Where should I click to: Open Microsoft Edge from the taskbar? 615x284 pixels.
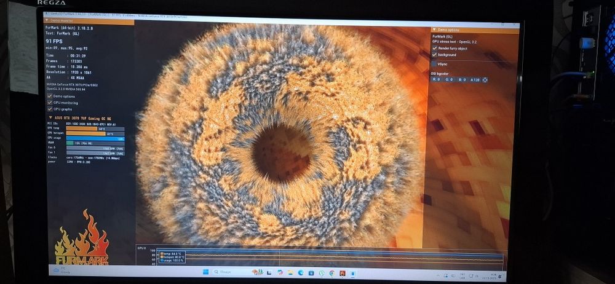301,272
